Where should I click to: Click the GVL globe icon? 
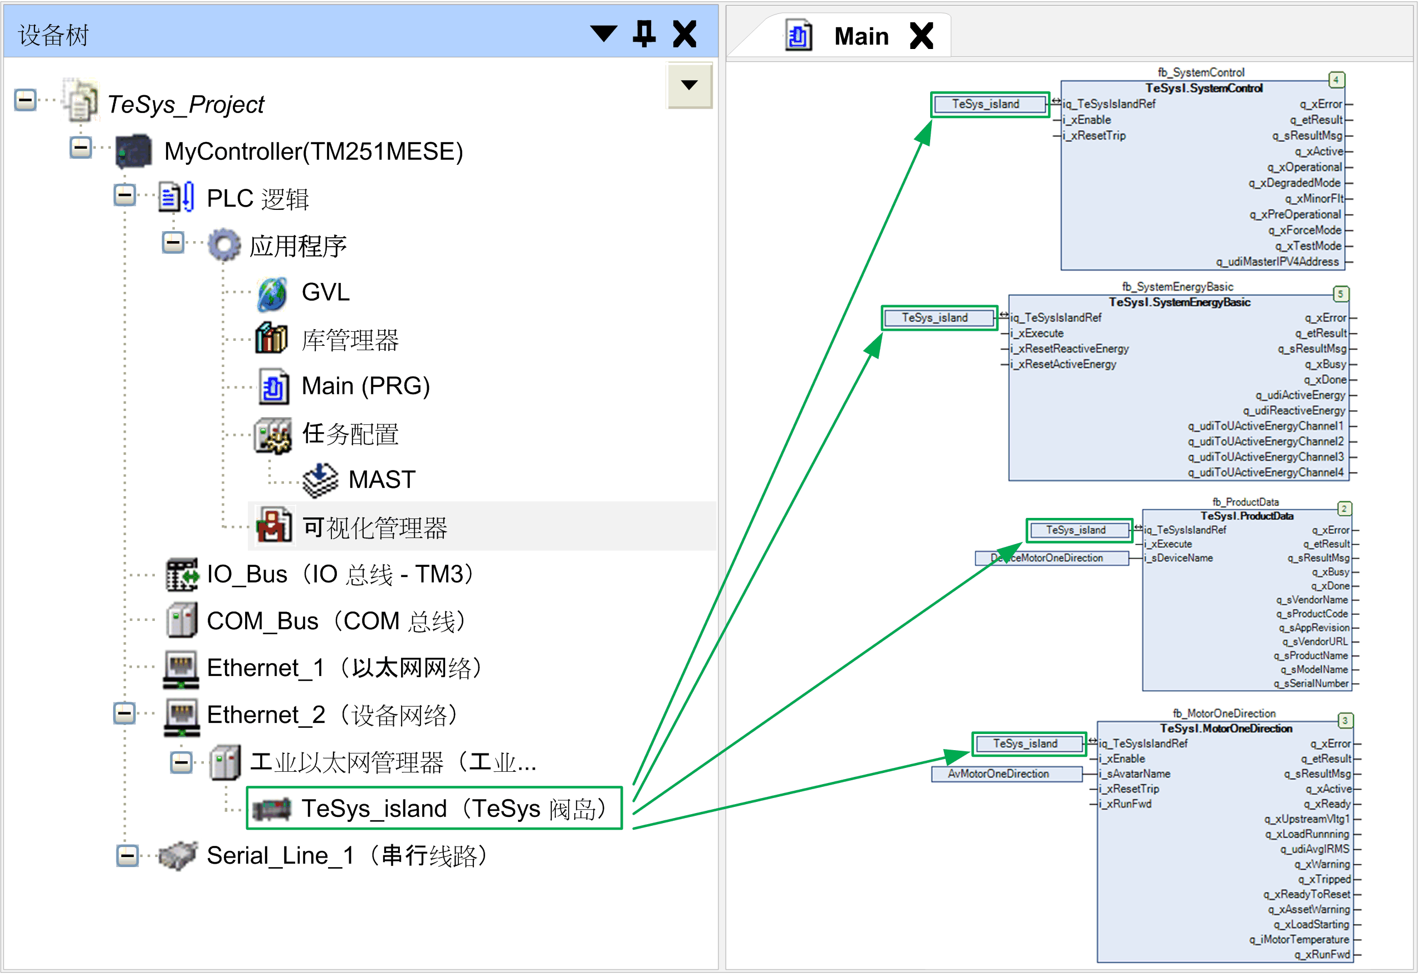click(x=272, y=293)
